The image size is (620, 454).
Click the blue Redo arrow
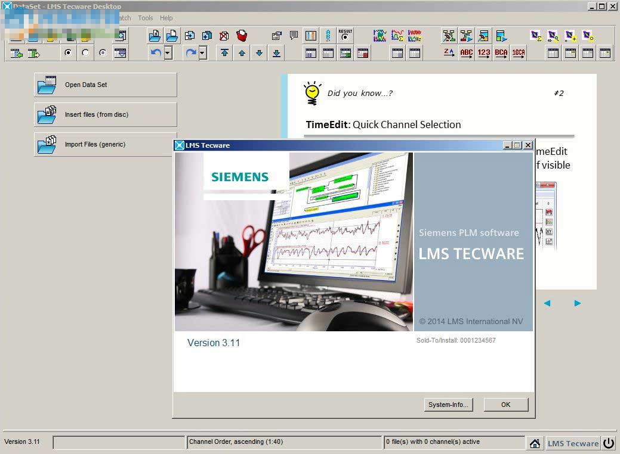[191, 52]
